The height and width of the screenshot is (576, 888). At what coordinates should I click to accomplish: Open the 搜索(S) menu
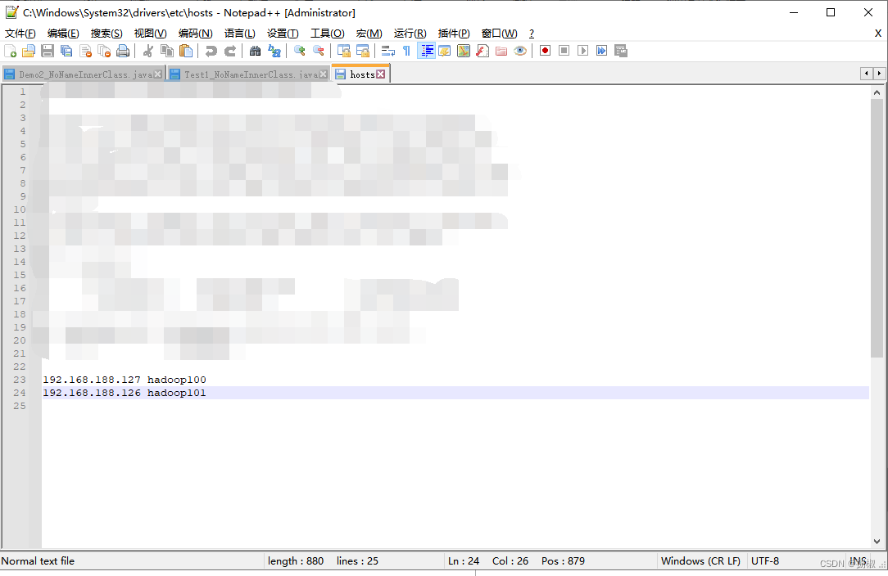[106, 34]
